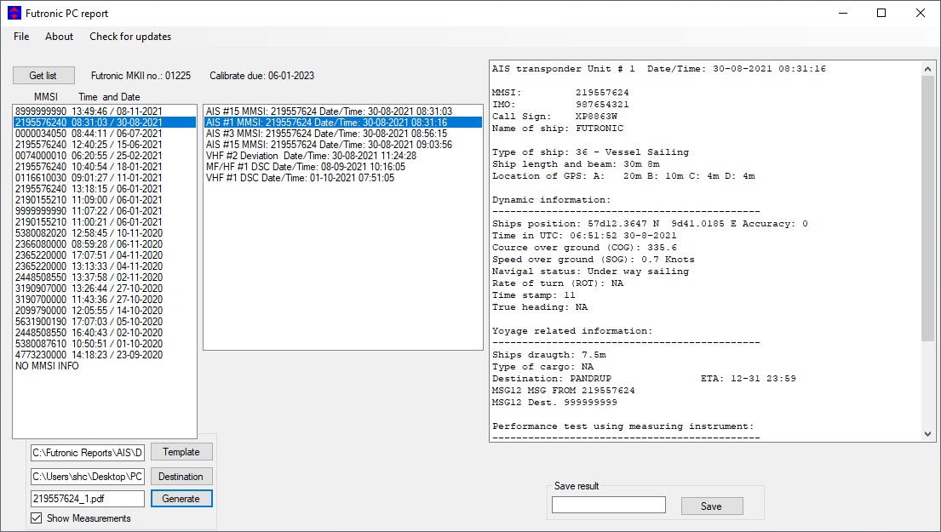The height and width of the screenshot is (532, 941).
Task: Open the About menu
Action: tap(59, 37)
